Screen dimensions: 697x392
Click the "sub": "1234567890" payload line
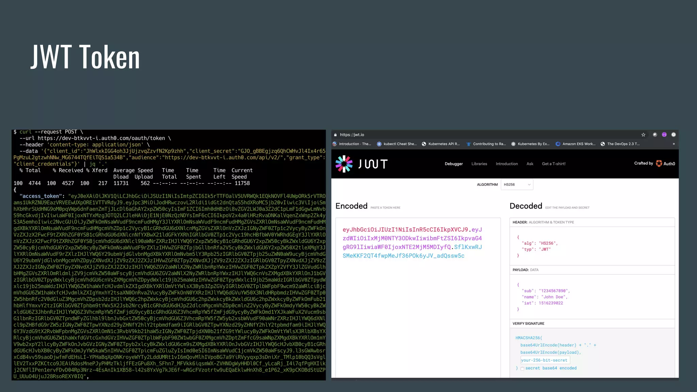(546, 291)
